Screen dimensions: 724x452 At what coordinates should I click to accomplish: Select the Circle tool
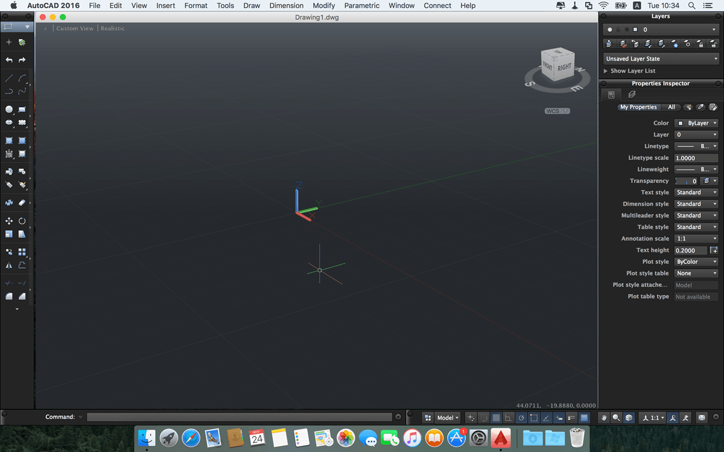(x=9, y=109)
